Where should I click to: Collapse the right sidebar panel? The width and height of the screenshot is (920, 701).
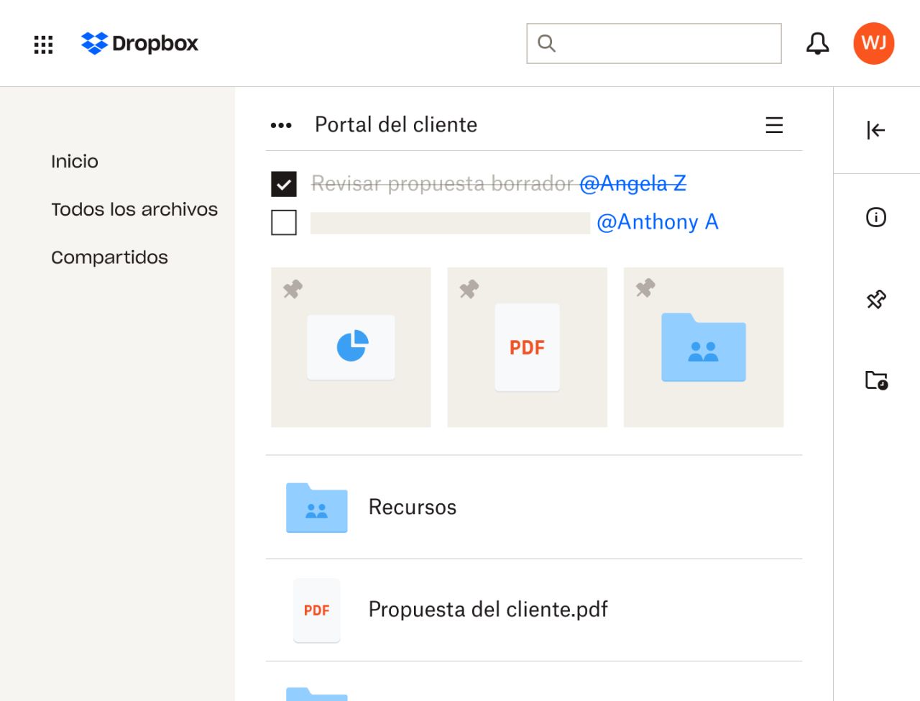pos(875,130)
